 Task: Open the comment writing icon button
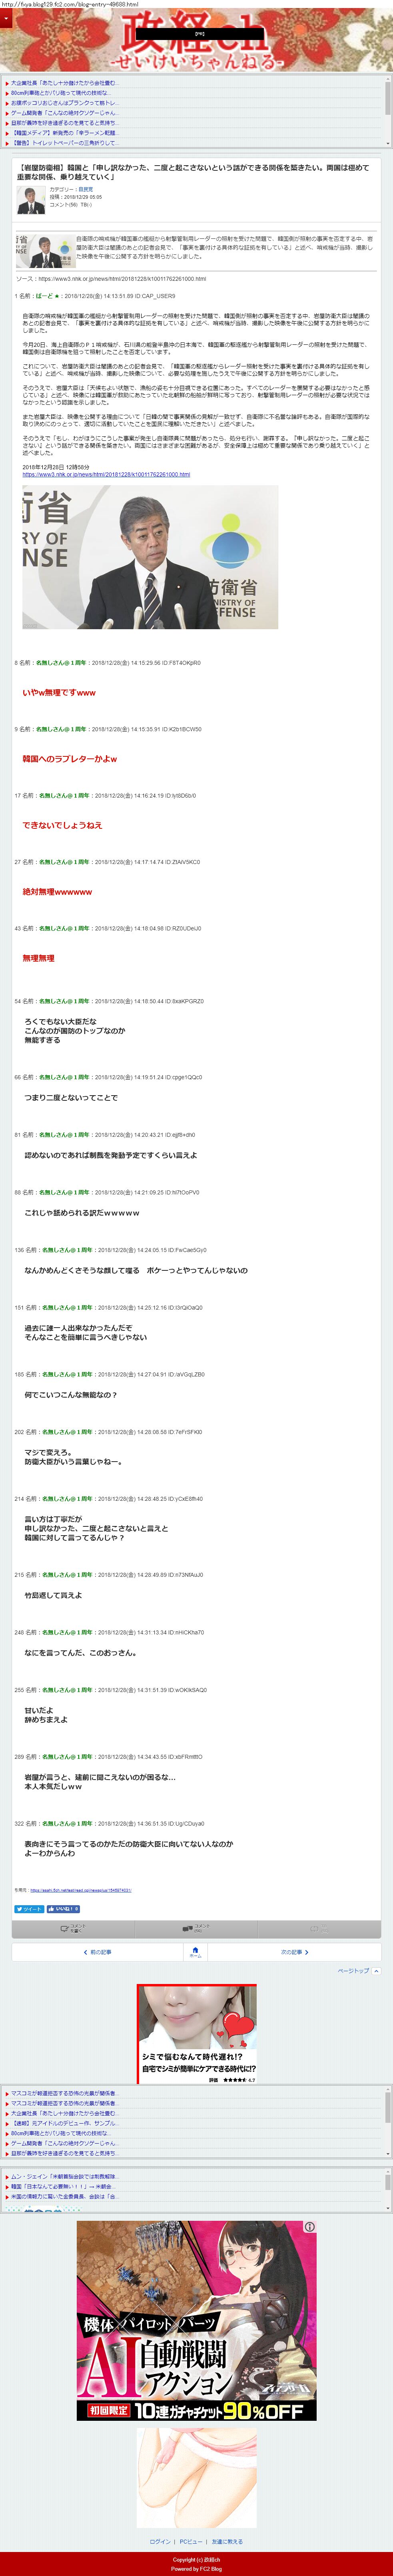coord(73,1928)
